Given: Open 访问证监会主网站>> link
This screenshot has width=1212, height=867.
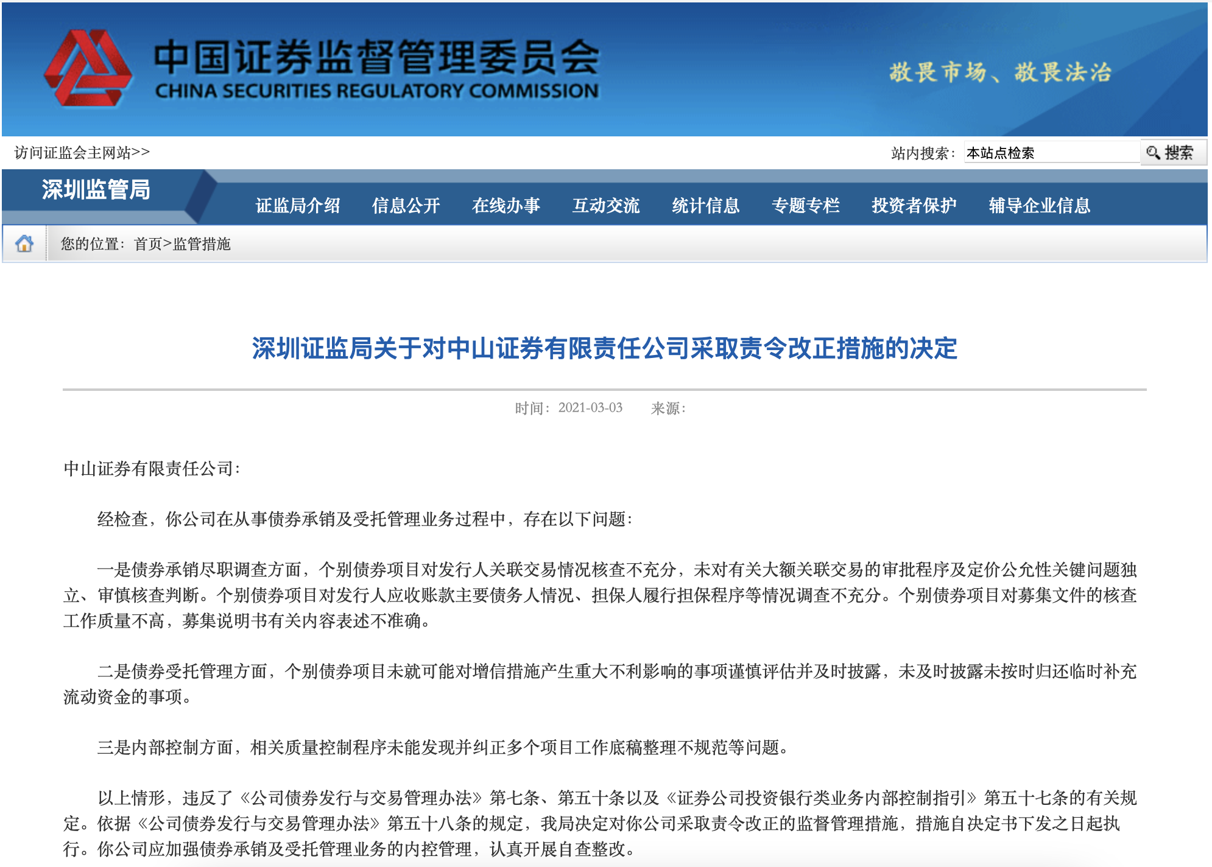Looking at the screenshot, I should [82, 152].
